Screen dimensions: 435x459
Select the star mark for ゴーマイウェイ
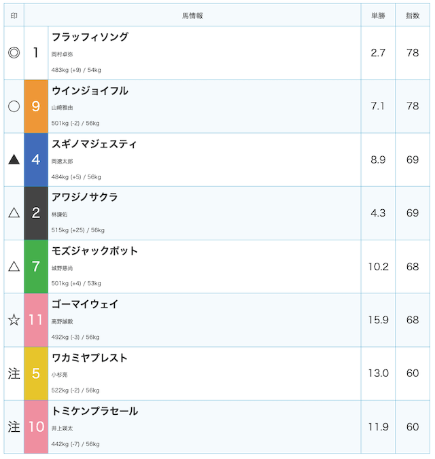tap(14, 320)
